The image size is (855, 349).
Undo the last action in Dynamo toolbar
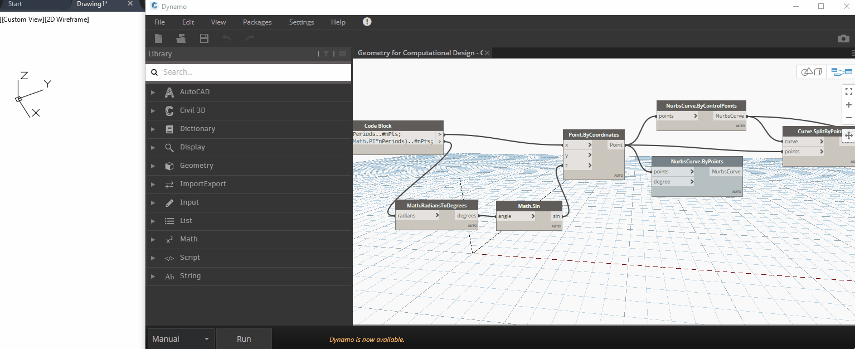227,38
